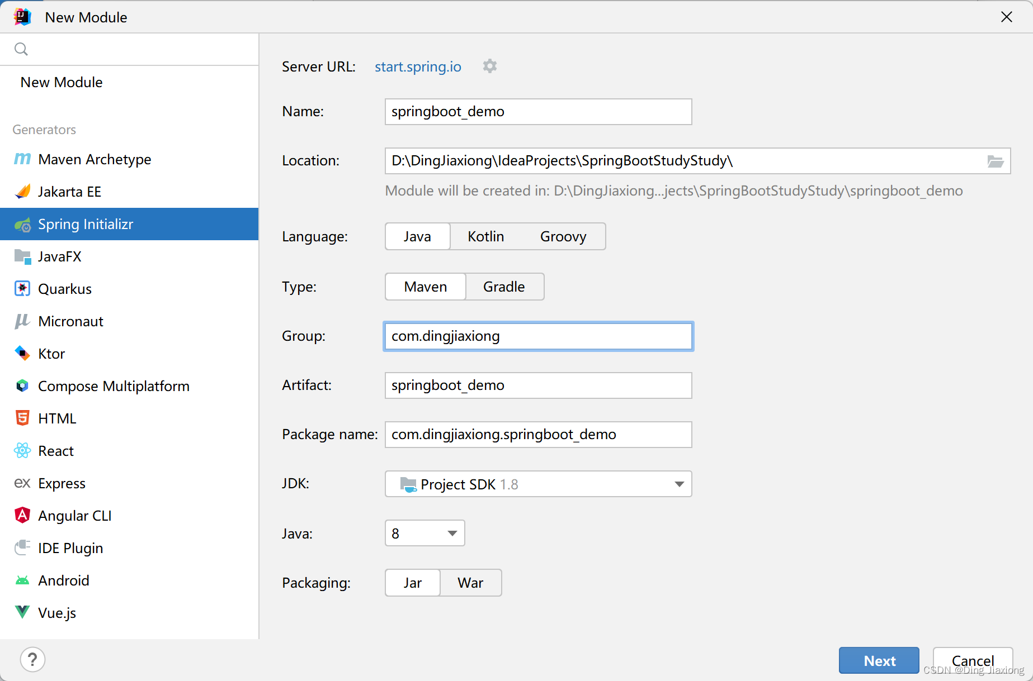
Task: Select Kotlin as the language
Action: [485, 236]
